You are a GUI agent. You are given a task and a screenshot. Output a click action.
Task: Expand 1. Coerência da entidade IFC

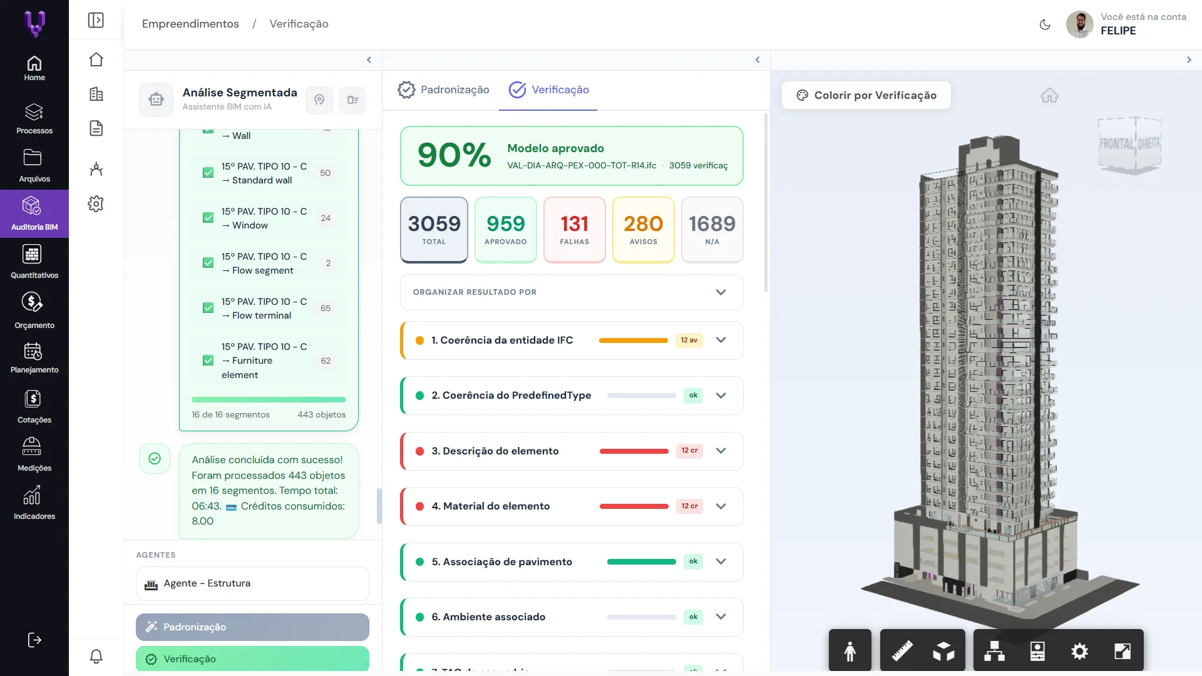721,340
